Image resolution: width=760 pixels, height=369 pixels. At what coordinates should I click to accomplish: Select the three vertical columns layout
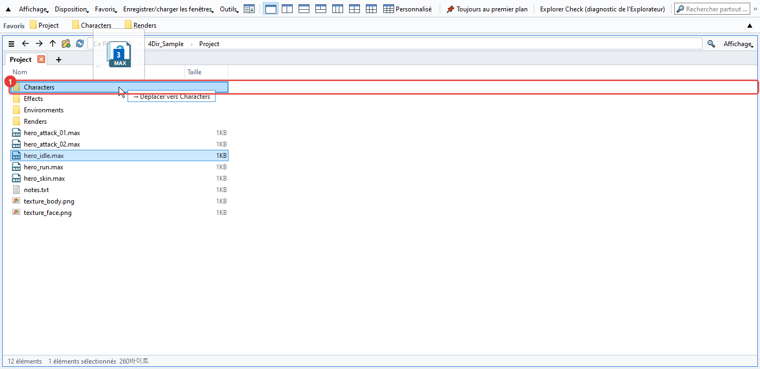click(x=338, y=9)
